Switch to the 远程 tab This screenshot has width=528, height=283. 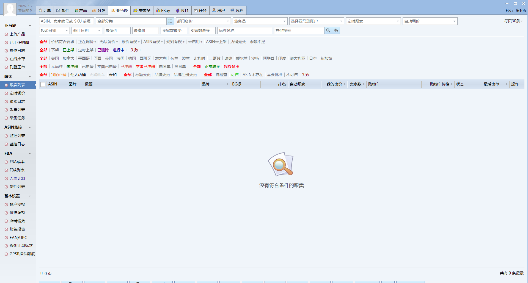pyautogui.click(x=237, y=10)
